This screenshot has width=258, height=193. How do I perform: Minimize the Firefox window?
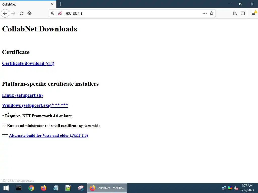(229, 4)
